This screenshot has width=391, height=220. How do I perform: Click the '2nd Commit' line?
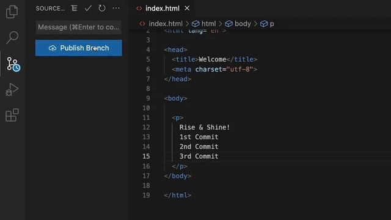(199, 147)
